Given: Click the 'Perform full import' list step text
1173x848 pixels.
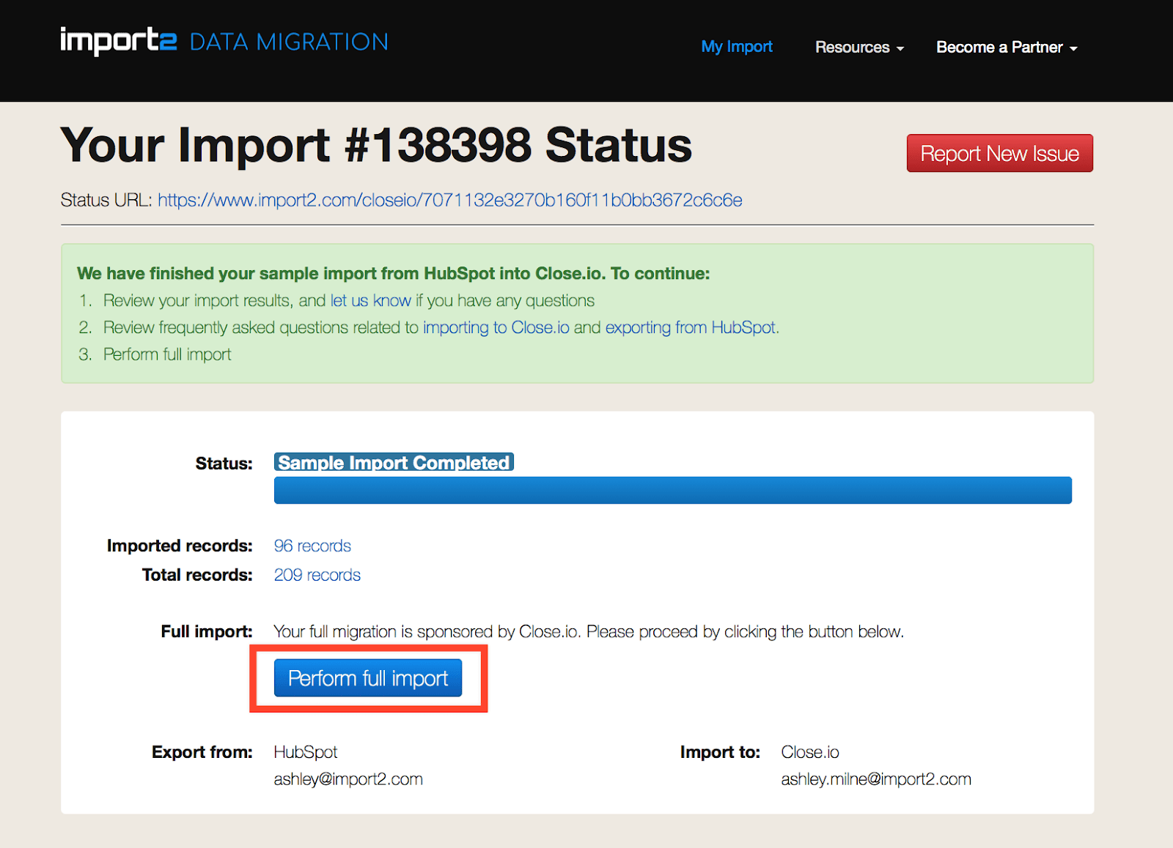Looking at the screenshot, I should 167,354.
